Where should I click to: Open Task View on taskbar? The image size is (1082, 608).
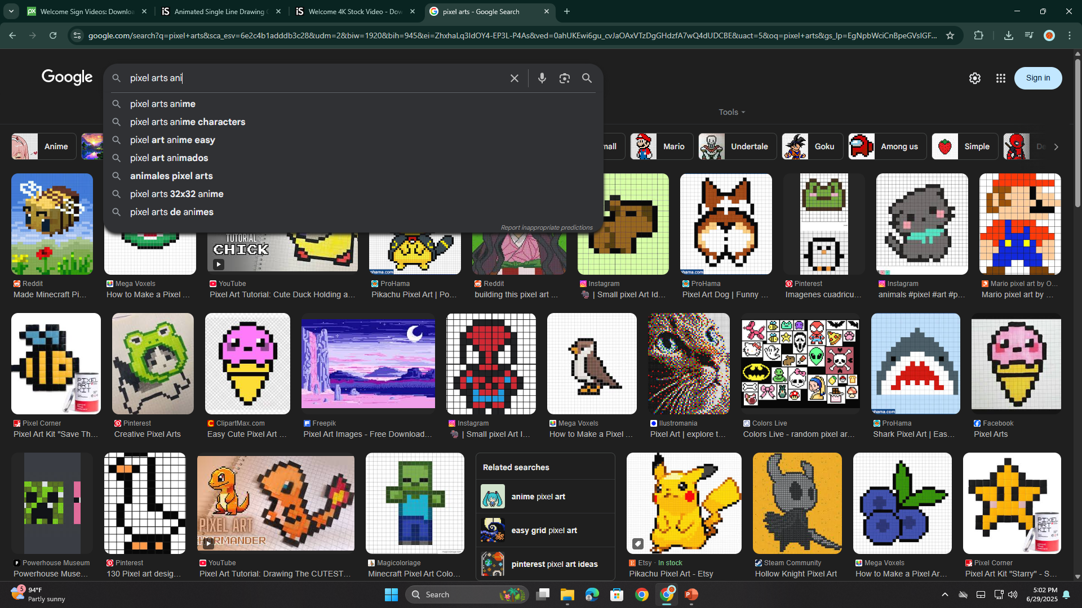[543, 594]
